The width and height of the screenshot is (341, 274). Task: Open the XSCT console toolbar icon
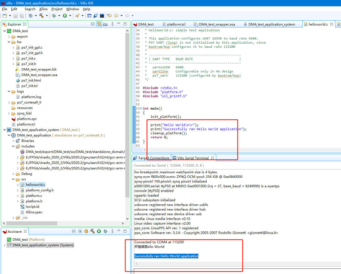pyautogui.click(x=89, y=16)
